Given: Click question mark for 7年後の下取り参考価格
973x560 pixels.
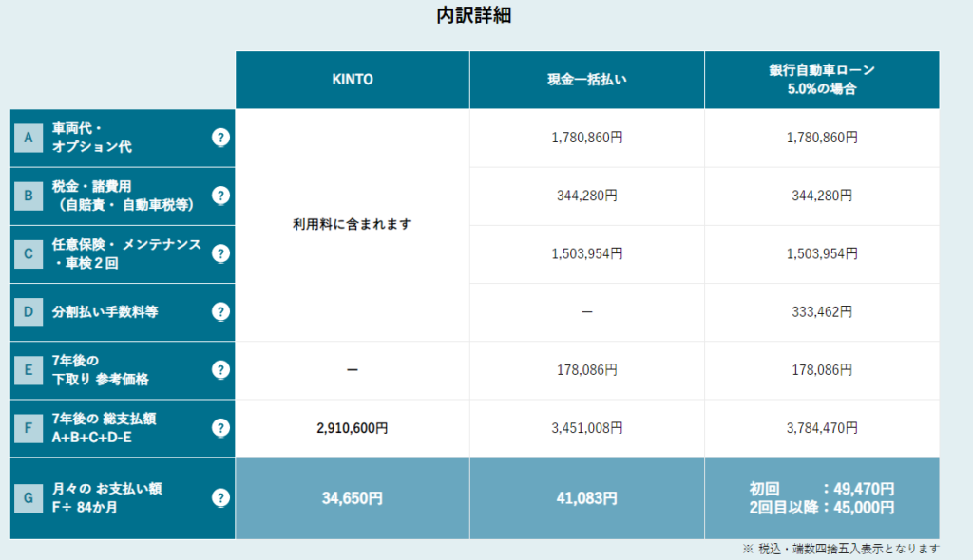Looking at the screenshot, I should [220, 370].
